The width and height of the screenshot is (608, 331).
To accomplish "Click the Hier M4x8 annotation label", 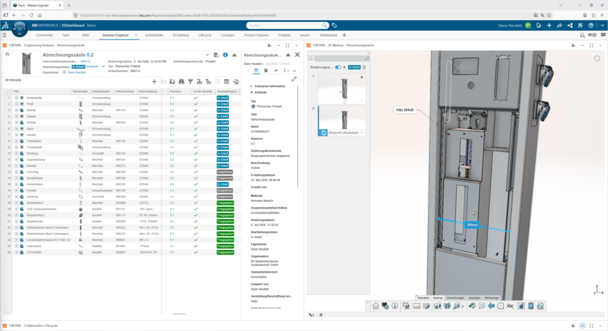I will click(x=404, y=110).
